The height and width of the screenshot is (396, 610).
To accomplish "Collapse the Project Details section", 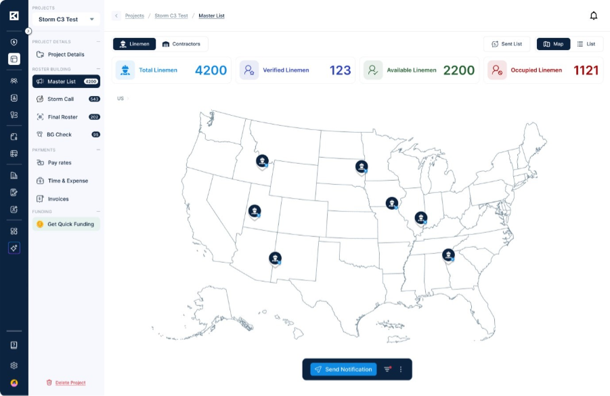I will pyautogui.click(x=98, y=42).
